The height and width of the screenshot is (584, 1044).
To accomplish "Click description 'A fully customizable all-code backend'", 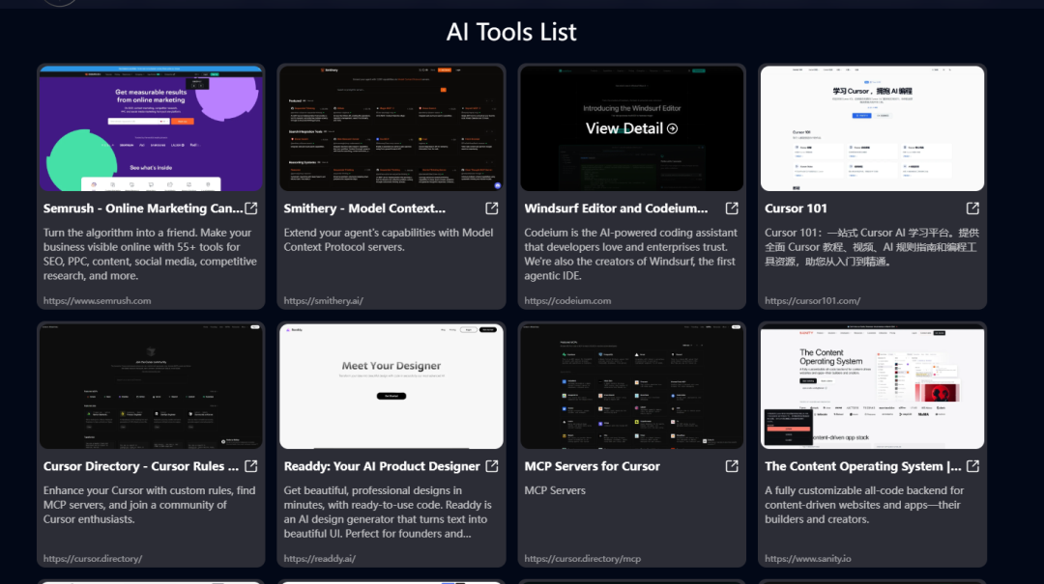I will [863, 505].
